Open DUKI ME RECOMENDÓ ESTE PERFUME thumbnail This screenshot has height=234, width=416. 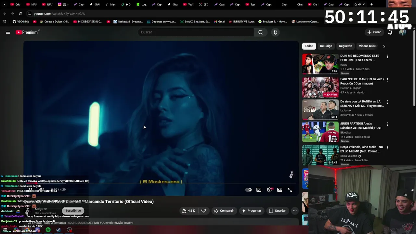pyautogui.click(x=320, y=64)
